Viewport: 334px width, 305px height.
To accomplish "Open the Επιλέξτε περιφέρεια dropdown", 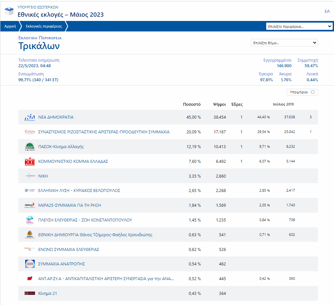I will pos(300,27).
